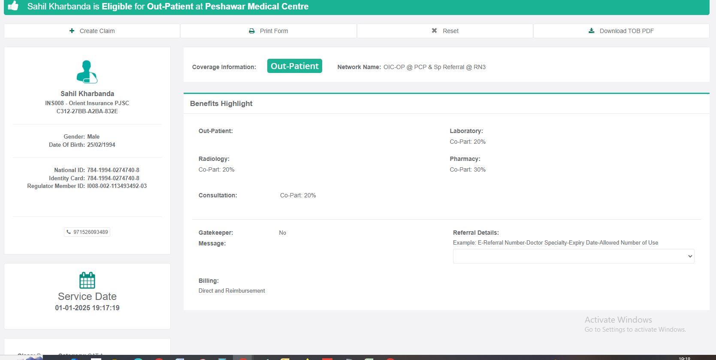Viewport: 716px width, 360px height.
Task: Click the Laboratory benefit label
Action: [x=466, y=131]
